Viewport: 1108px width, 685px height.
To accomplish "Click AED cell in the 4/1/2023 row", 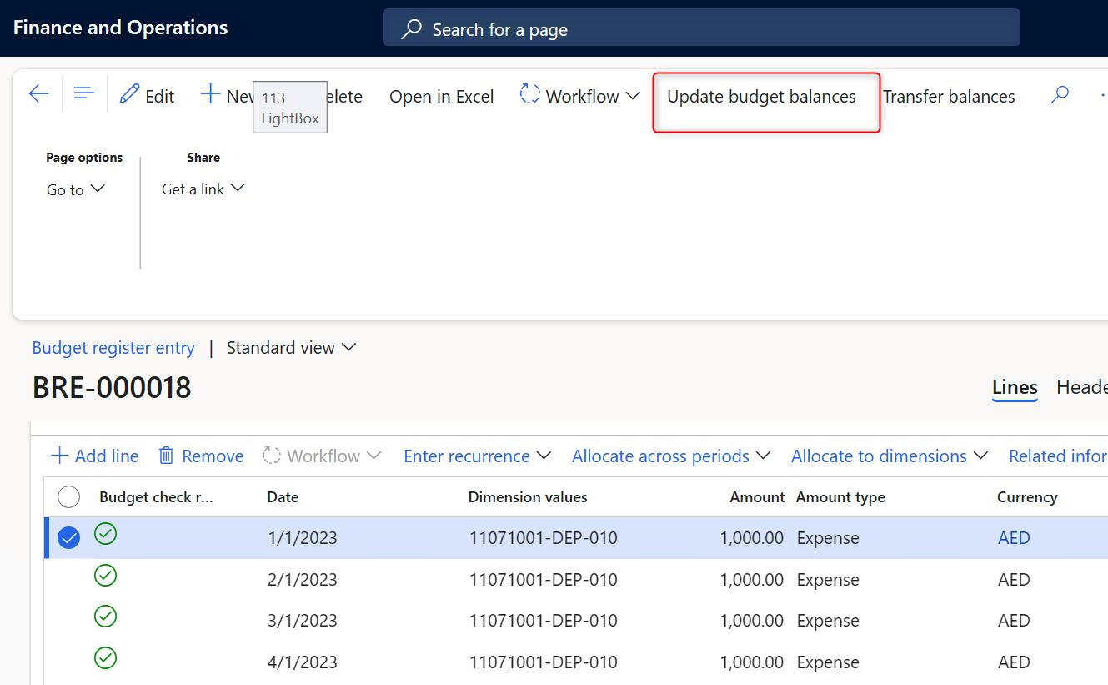I will coord(1014,662).
